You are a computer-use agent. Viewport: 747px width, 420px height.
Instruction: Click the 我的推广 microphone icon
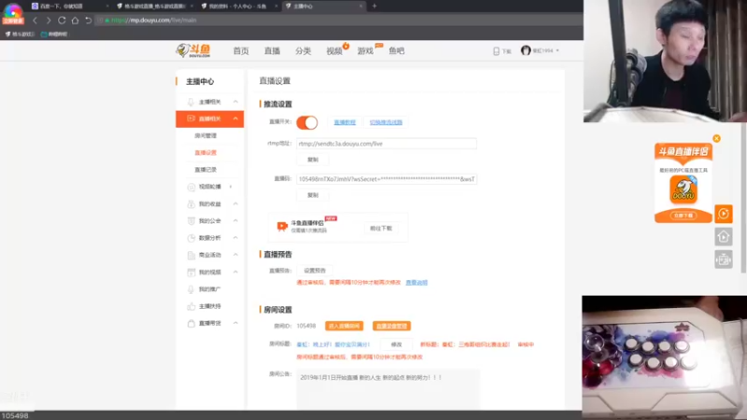[191, 289]
